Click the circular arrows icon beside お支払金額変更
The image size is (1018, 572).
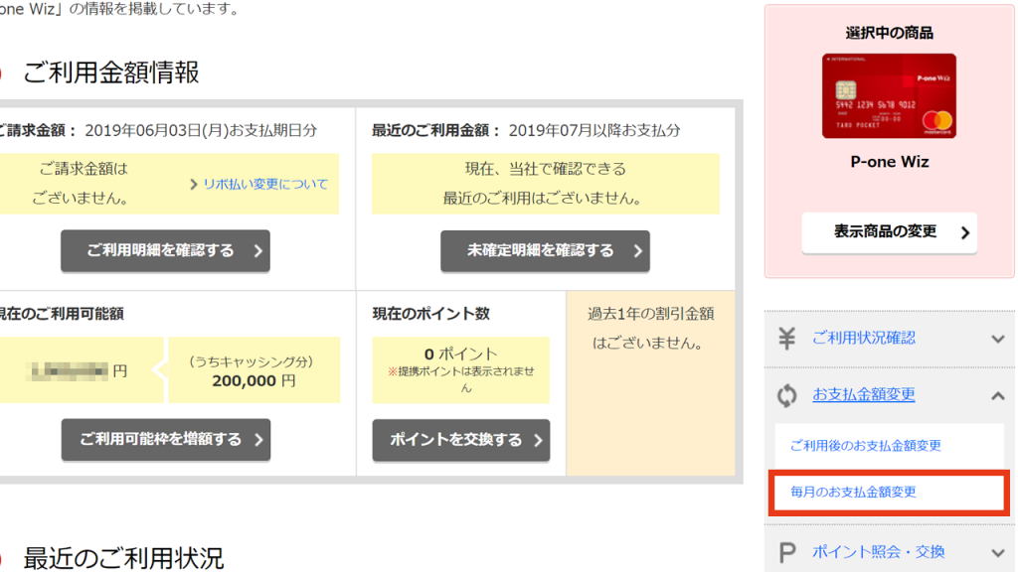(x=787, y=395)
